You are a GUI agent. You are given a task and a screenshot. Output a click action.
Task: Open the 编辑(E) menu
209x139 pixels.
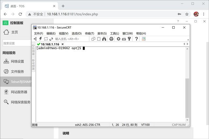tap(51, 33)
